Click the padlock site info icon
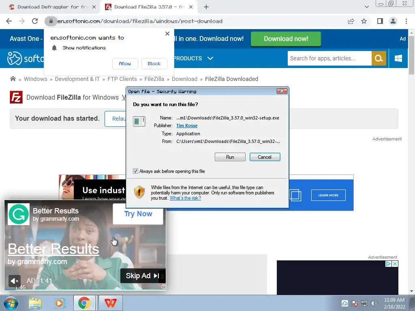 coord(51,21)
